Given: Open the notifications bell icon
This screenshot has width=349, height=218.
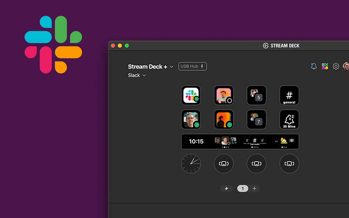Looking at the screenshot, I should coord(314,66).
